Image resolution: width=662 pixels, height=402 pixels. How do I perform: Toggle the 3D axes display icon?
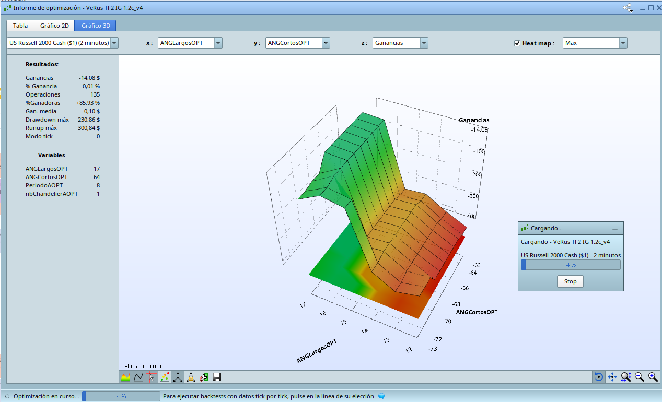point(178,376)
